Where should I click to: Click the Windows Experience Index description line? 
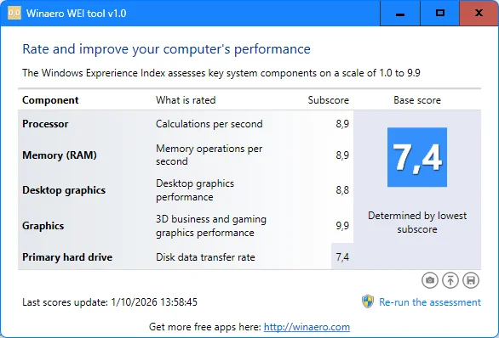(221, 73)
